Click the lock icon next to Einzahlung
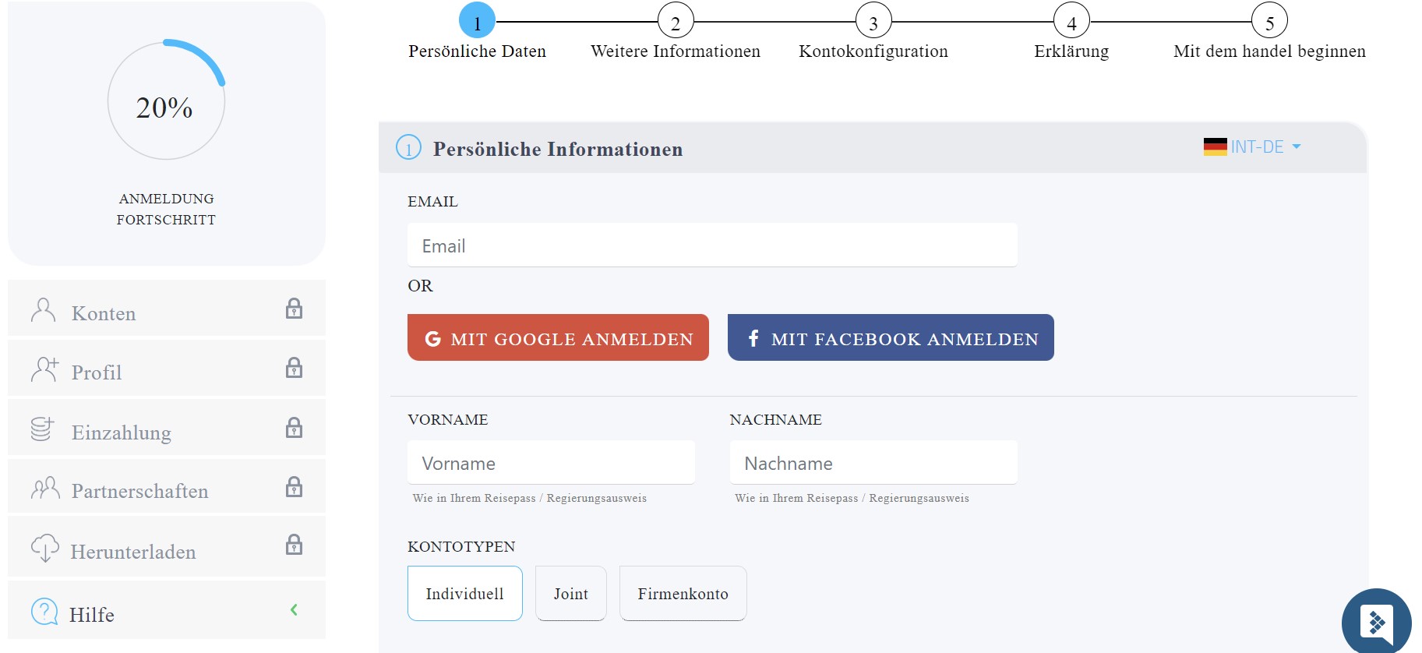The image size is (1422, 653). (x=294, y=428)
